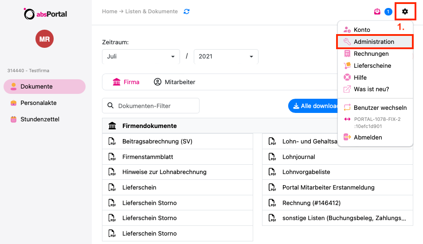Click the Lohnjournal PDF icon
The height and width of the screenshot is (244, 423).
click(272, 157)
